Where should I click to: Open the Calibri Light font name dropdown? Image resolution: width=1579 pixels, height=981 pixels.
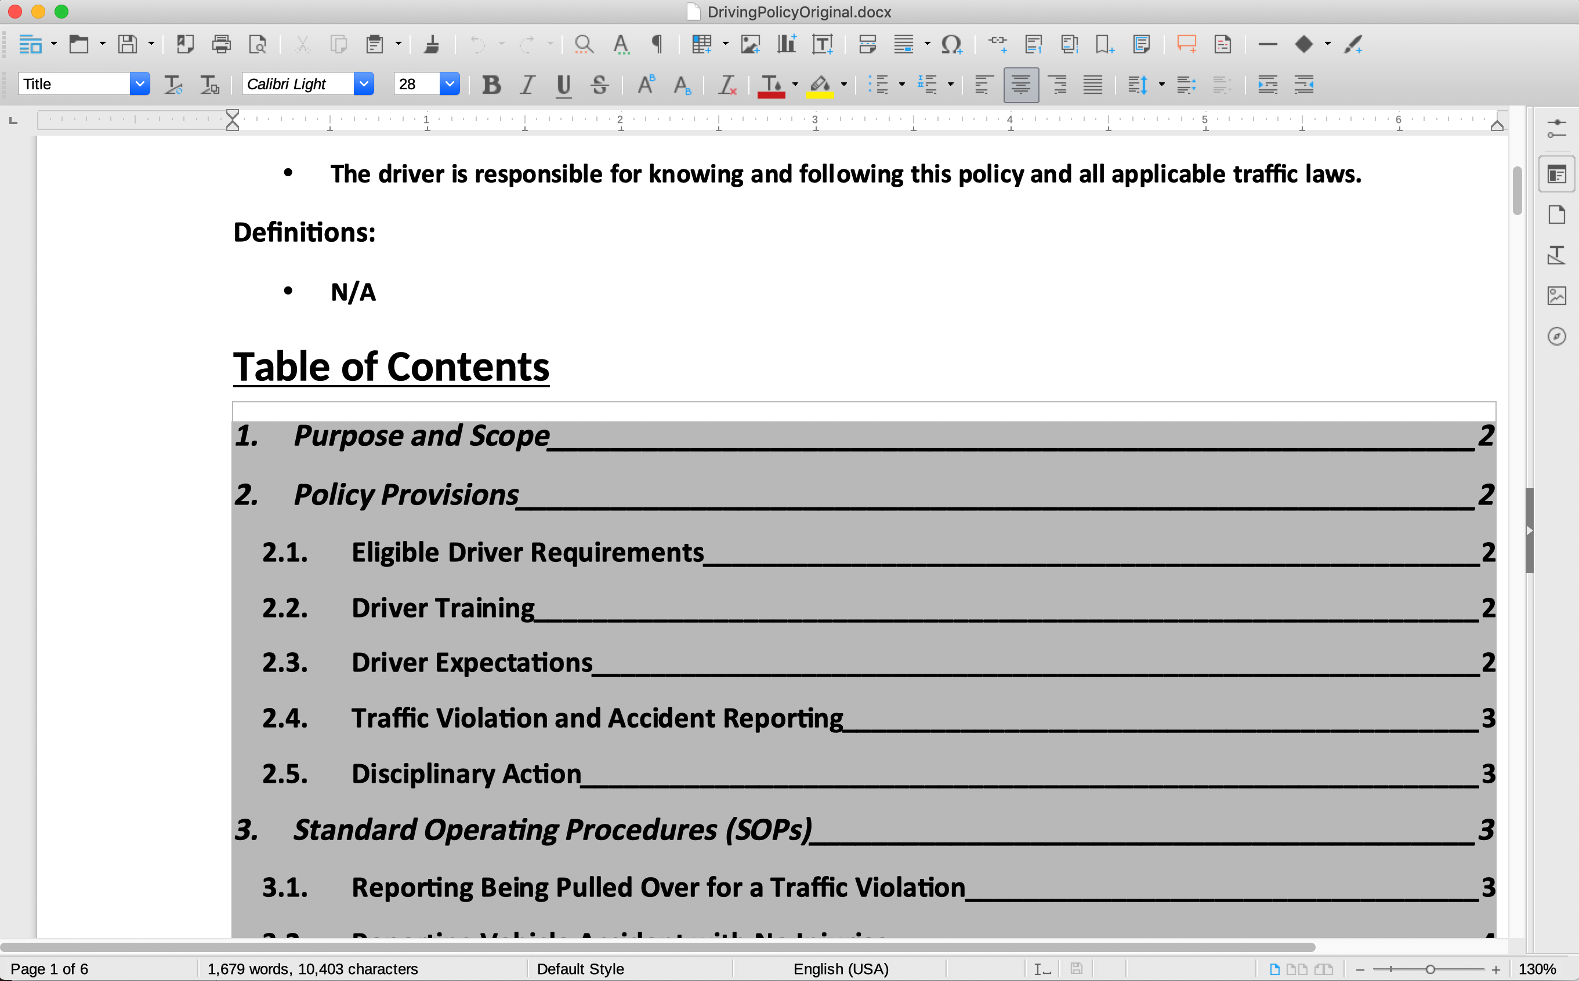pos(364,83)
